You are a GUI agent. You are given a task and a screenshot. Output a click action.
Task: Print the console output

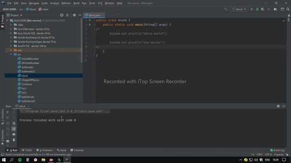pos(14,134)
